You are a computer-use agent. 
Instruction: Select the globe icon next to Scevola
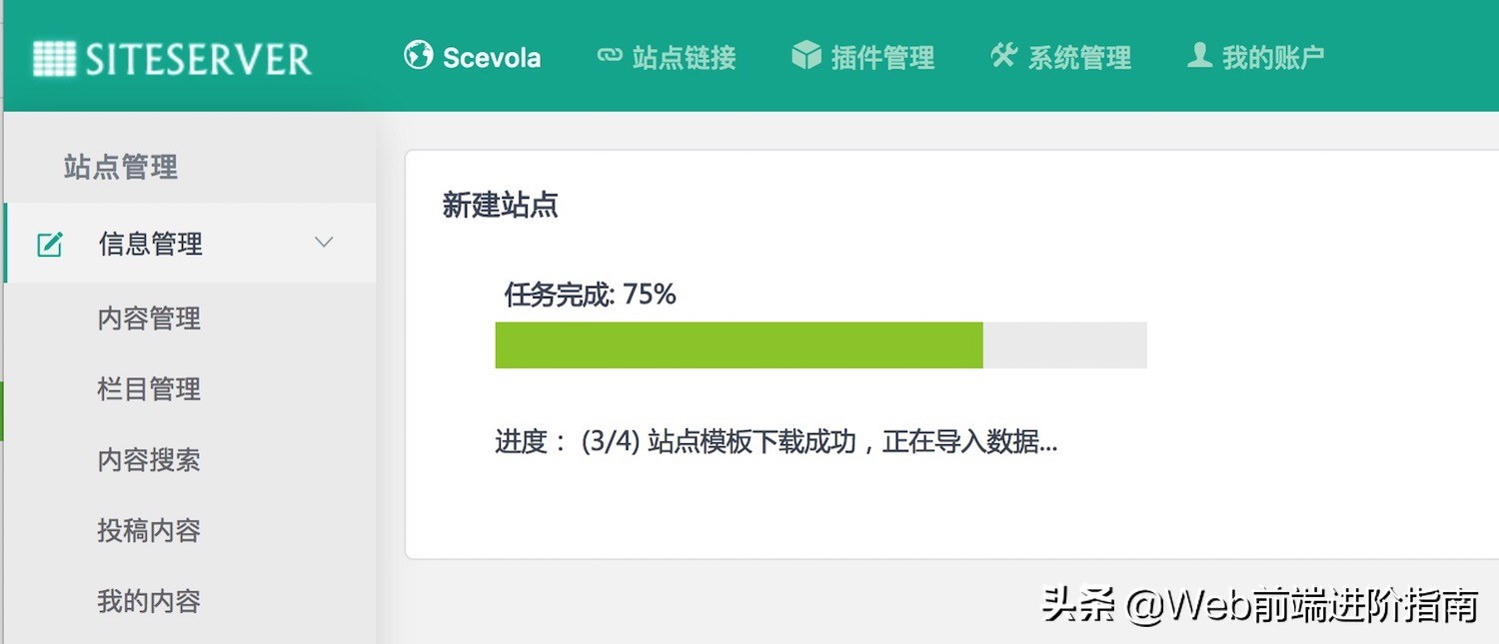pyautogui.click(x=417, y=57)
